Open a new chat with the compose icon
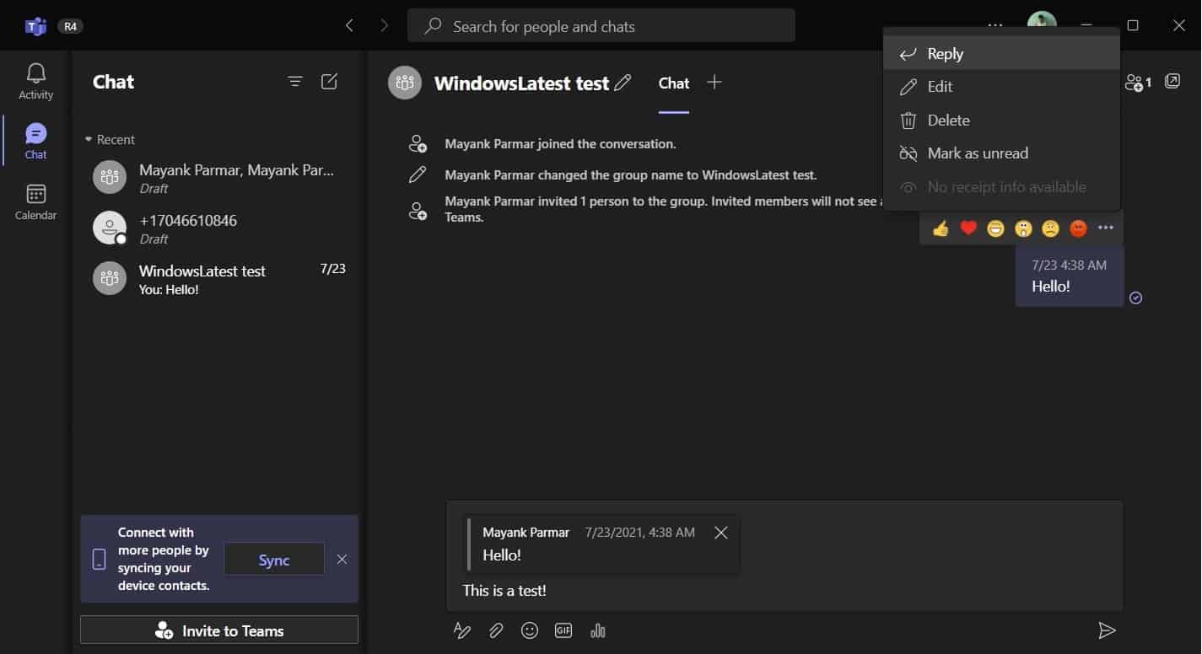 pyautogui.click(x=329, y=82)
